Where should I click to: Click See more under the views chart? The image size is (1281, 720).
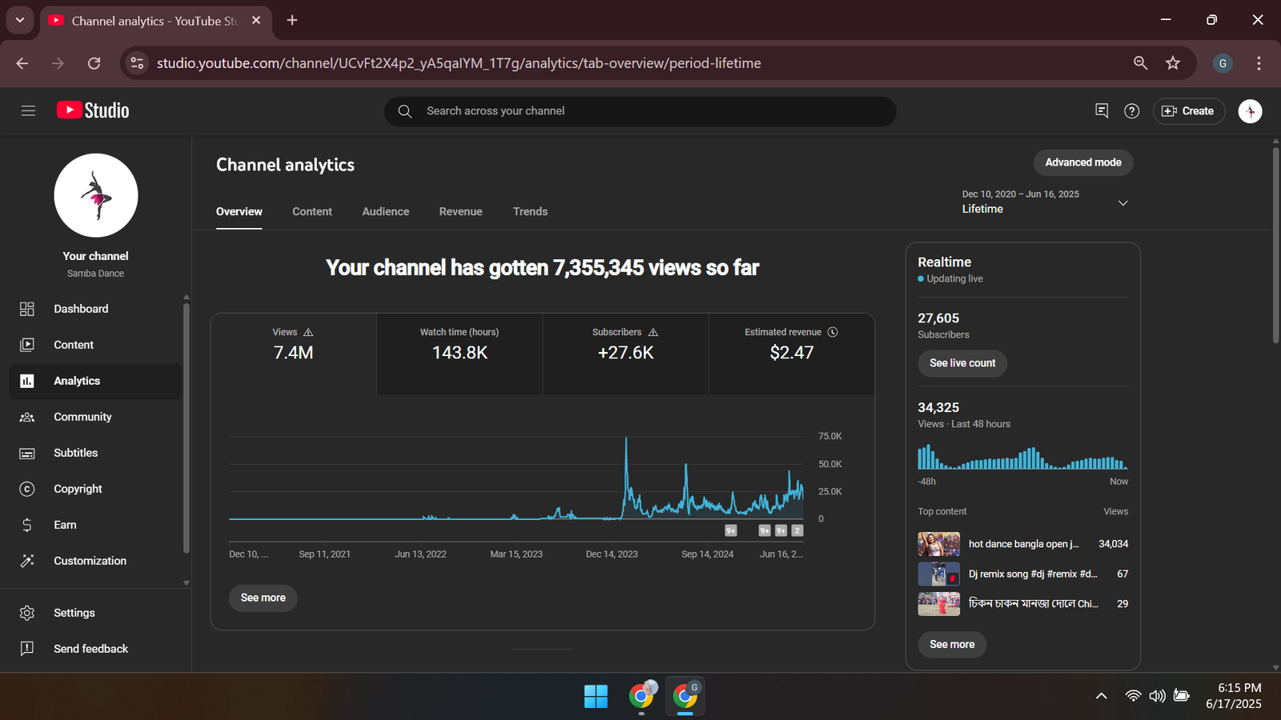pos(263,598)
